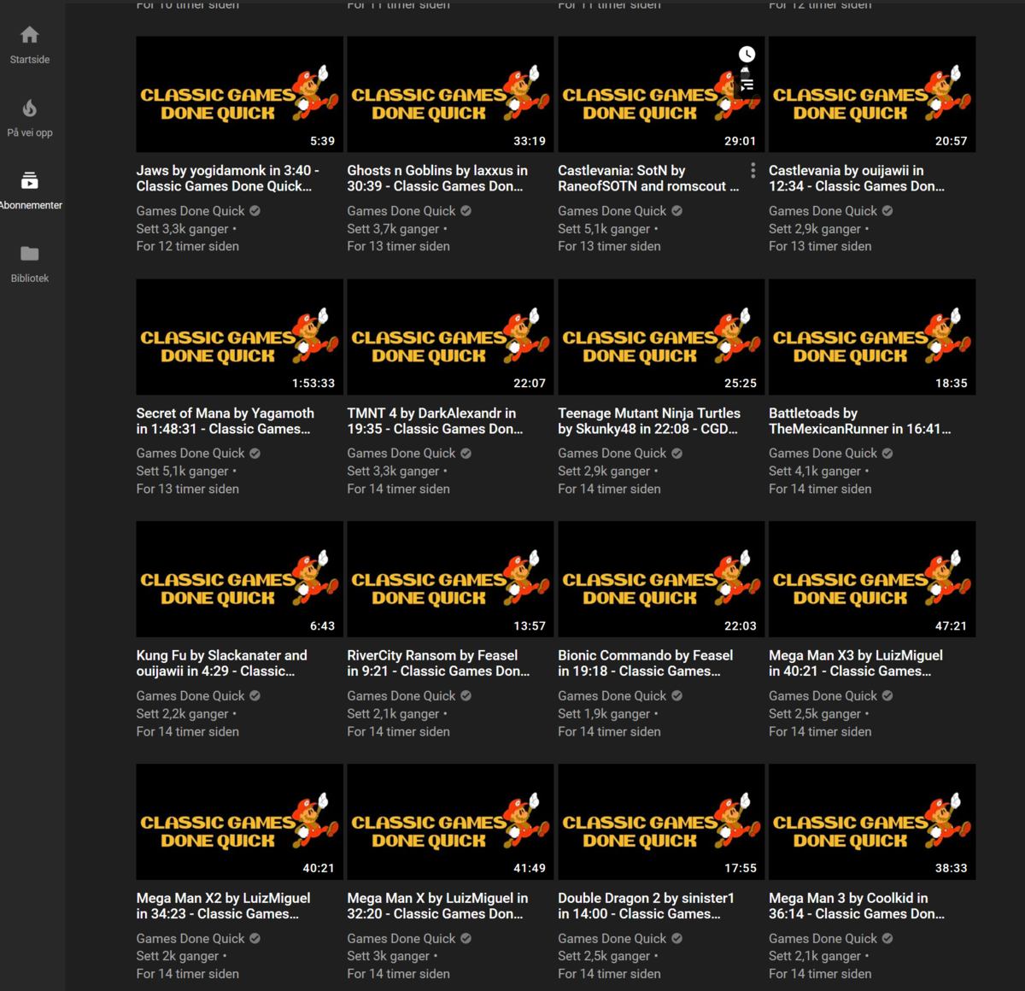The height and width of the screenshot is (991, 1025).
Task: Open Castlevania: SotN by RaneofSOTN title
Action: [648, 179]
